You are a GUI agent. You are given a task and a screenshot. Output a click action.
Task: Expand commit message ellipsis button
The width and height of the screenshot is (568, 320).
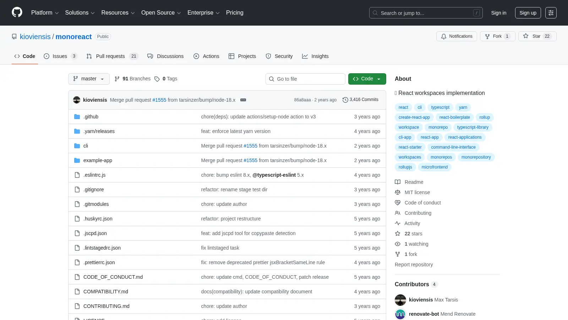[243, 100]
